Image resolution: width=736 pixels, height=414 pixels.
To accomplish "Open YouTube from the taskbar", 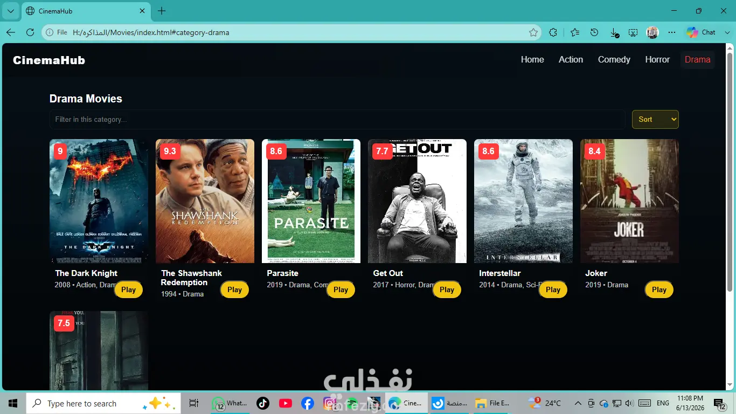I will [285, 403].
